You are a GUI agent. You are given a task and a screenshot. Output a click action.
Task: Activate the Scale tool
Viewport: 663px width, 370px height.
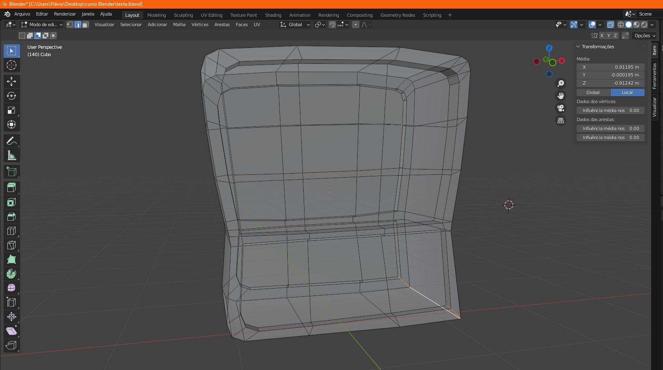[x=11, y=110]
